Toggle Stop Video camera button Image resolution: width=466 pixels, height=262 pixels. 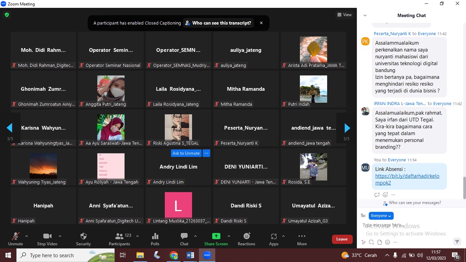tap(47, 236)
